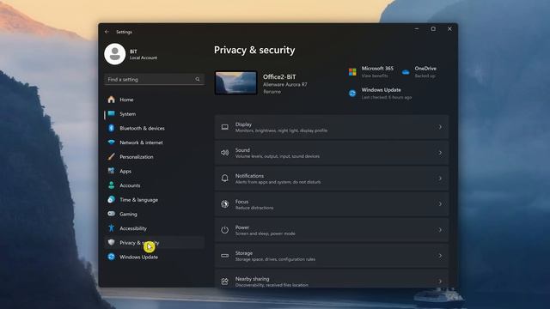Expand Storage row chevron
Image resolution: width=550 pixels, height=309 pixels.
click(x=440, y=256)
